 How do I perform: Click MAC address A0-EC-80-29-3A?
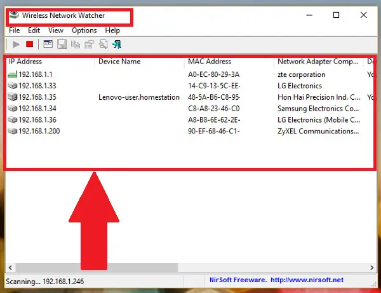point(214,74)
